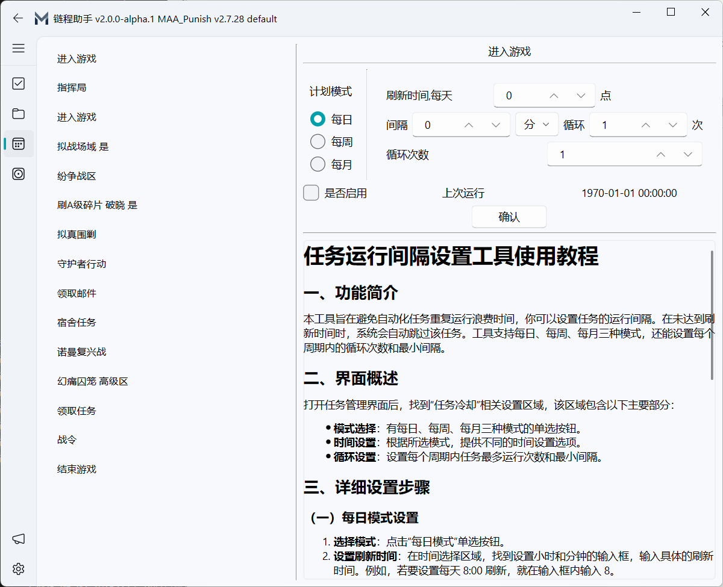
Task: Open the folder page in sidebar
Action: [19, 114]
